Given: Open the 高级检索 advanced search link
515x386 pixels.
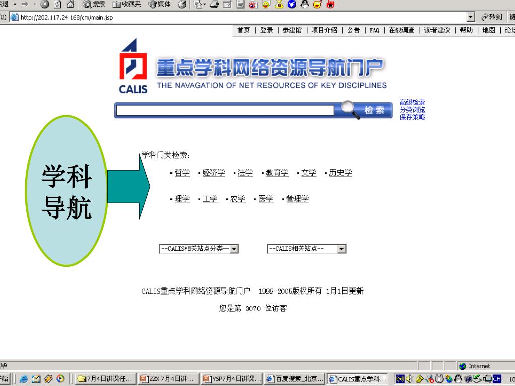Looking at the screenshot, I should click(x=412, y=102).
